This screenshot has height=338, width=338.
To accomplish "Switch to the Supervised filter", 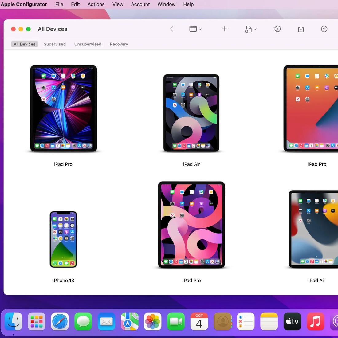I will [x=55, y=44].
